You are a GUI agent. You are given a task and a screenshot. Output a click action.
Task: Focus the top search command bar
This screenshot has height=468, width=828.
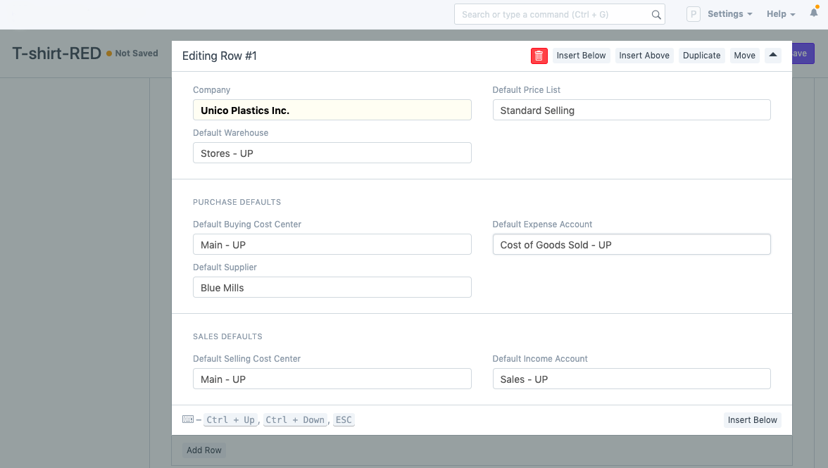tap(554, 15)
